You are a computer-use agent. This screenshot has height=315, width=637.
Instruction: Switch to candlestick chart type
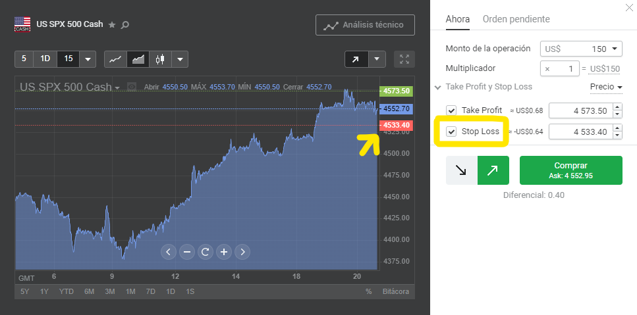point(161,59)
